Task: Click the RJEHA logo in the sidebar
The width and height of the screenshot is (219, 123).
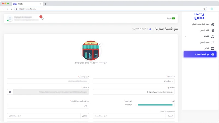Action: [x=199, y=16]
